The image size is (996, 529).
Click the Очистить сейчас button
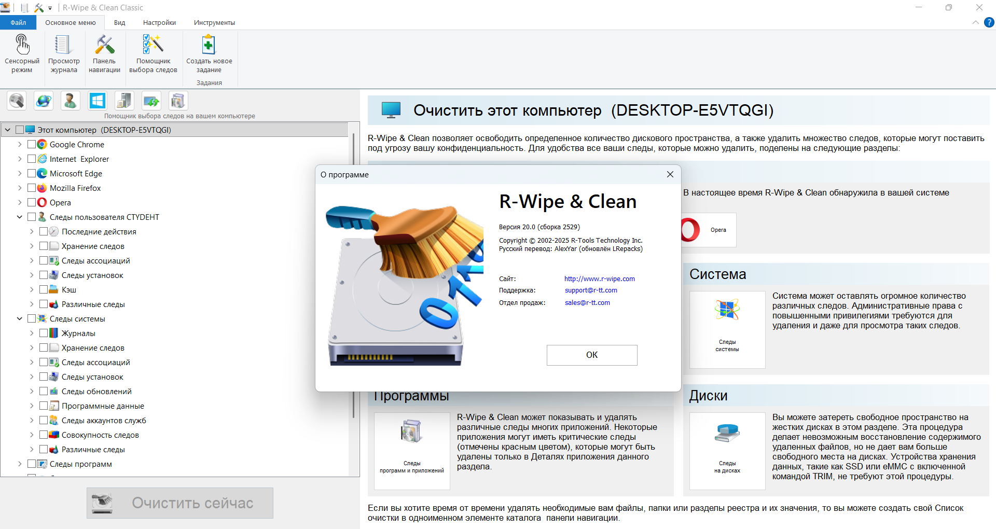180,503
